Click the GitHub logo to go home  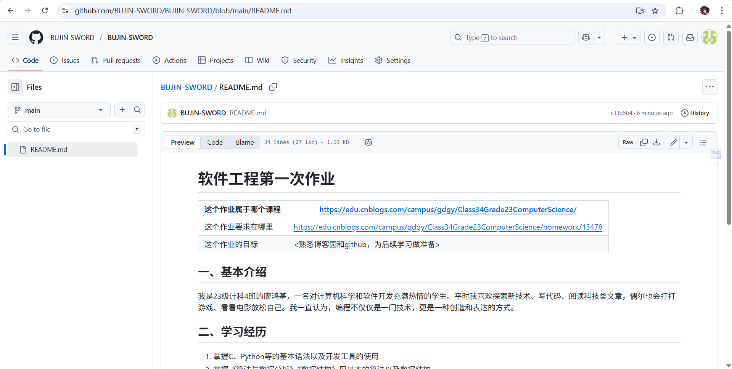click(x=36, y=37)
